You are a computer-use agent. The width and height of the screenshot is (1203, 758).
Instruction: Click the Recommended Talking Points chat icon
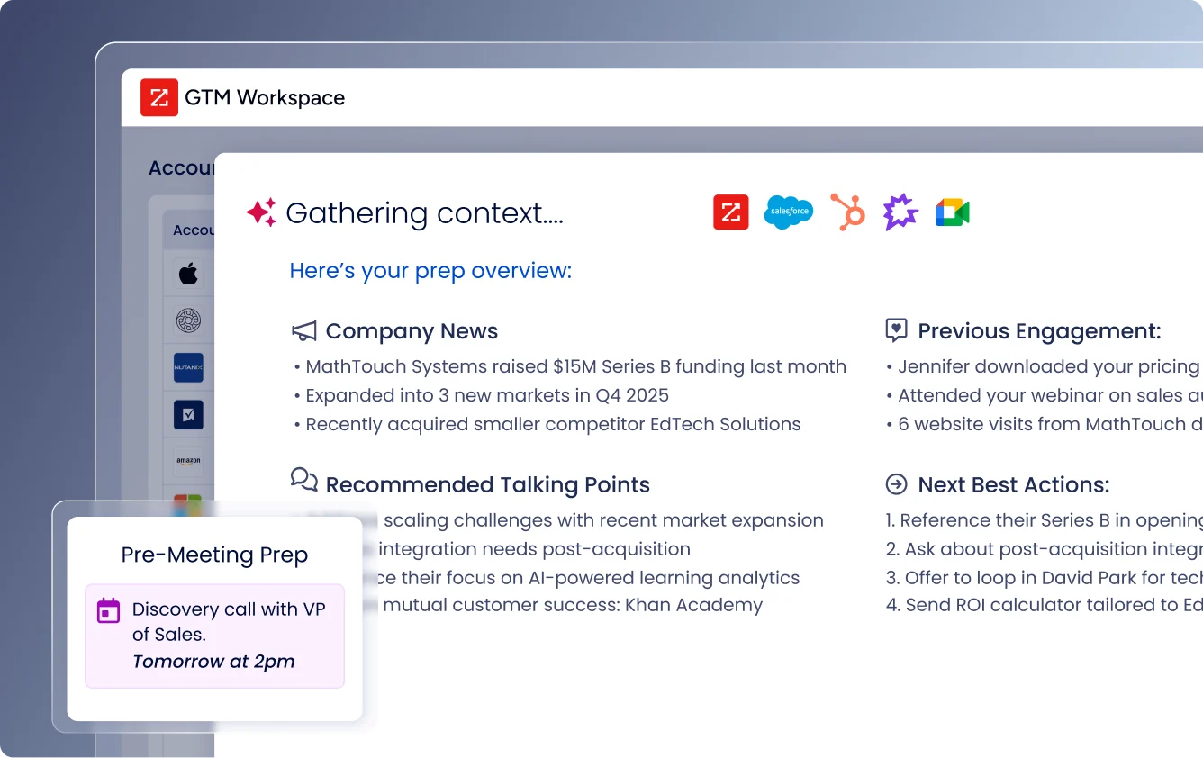304,480
